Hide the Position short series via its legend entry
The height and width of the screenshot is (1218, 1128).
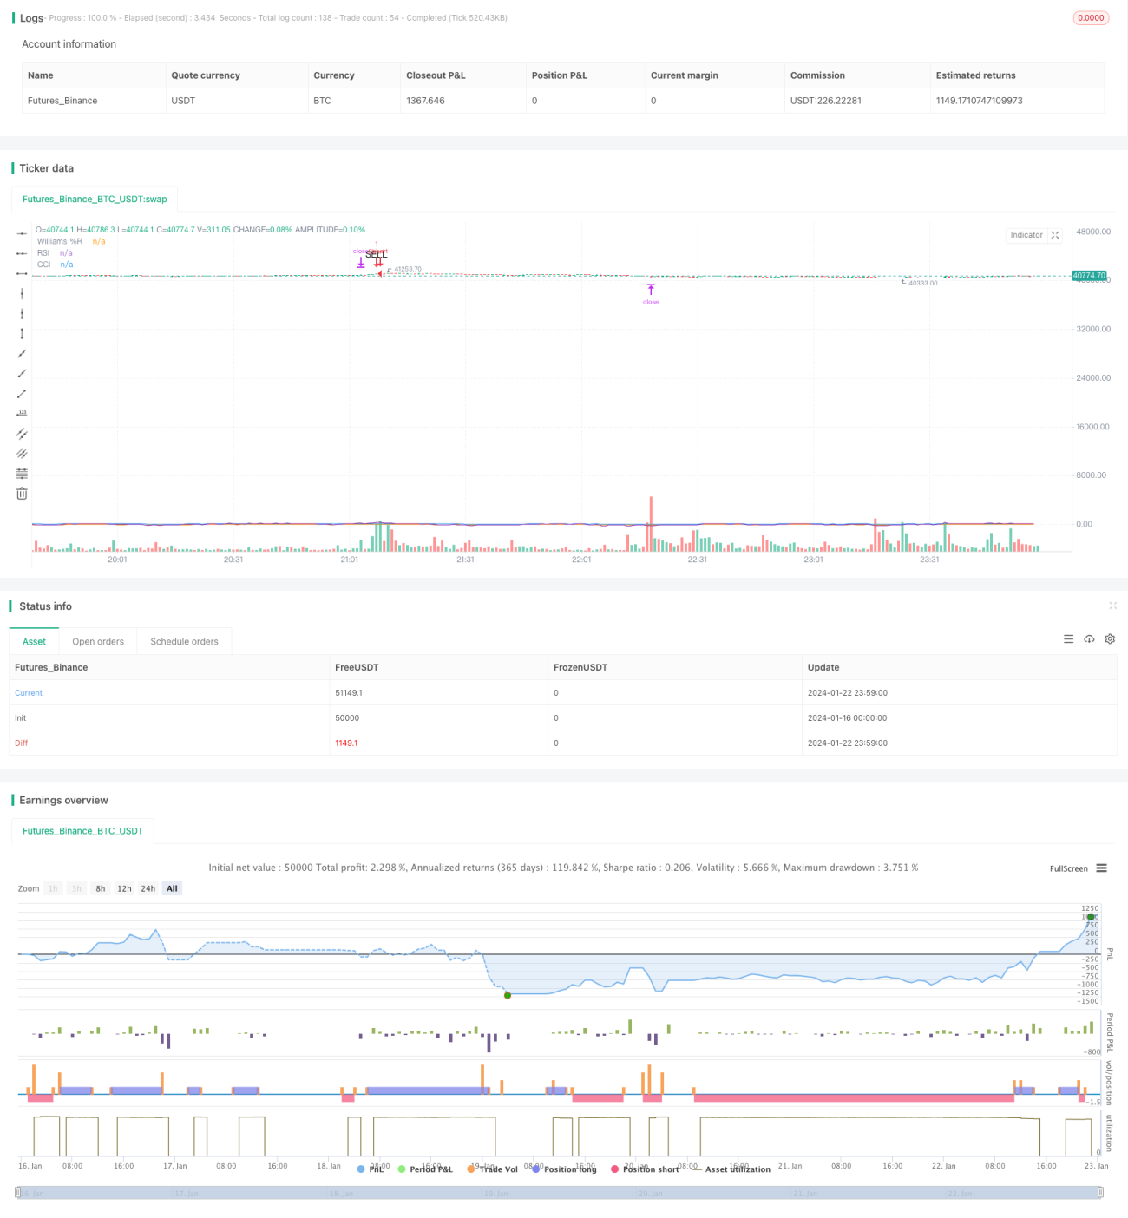(645, 1169)
